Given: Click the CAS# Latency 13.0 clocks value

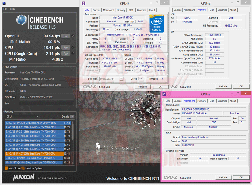Looking at the screenshot, I should (215, 43).
